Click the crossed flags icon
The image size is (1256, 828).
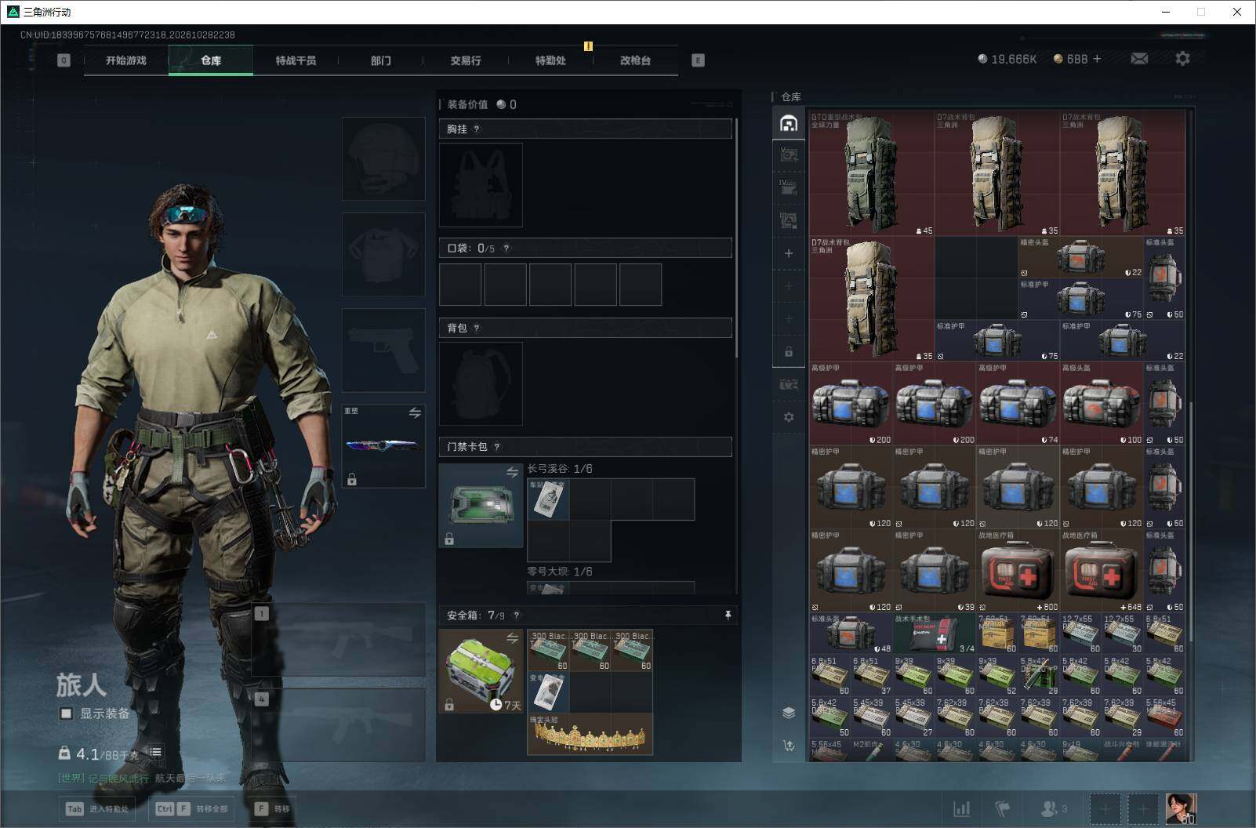1003,808
